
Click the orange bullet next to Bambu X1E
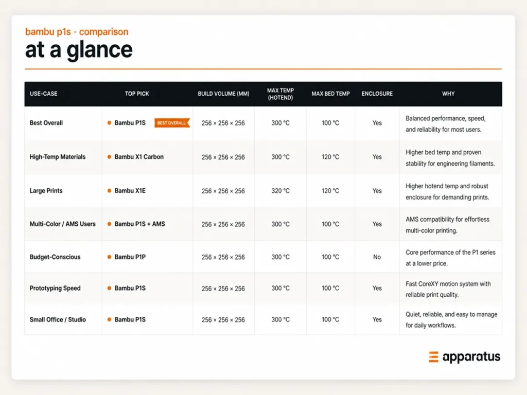point(109,191)
